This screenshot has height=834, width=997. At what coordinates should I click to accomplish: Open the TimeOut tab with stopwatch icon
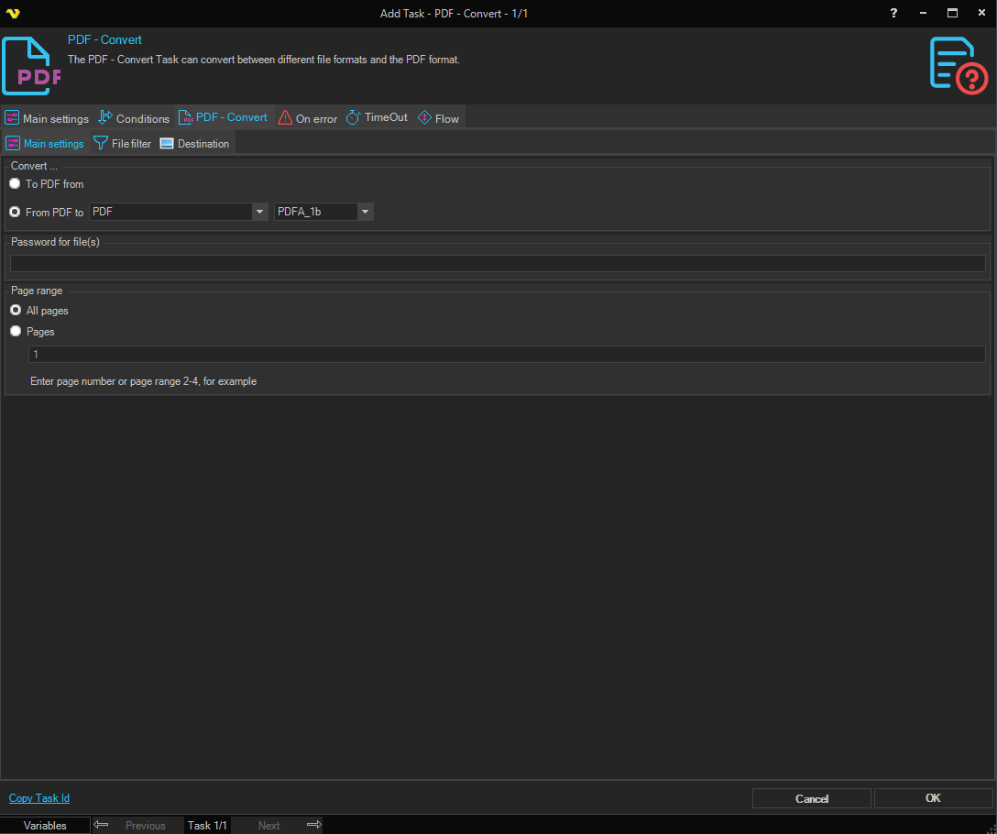coord(377,117)
